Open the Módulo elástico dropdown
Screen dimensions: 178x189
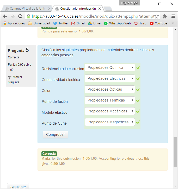click(x=110, y=111)
